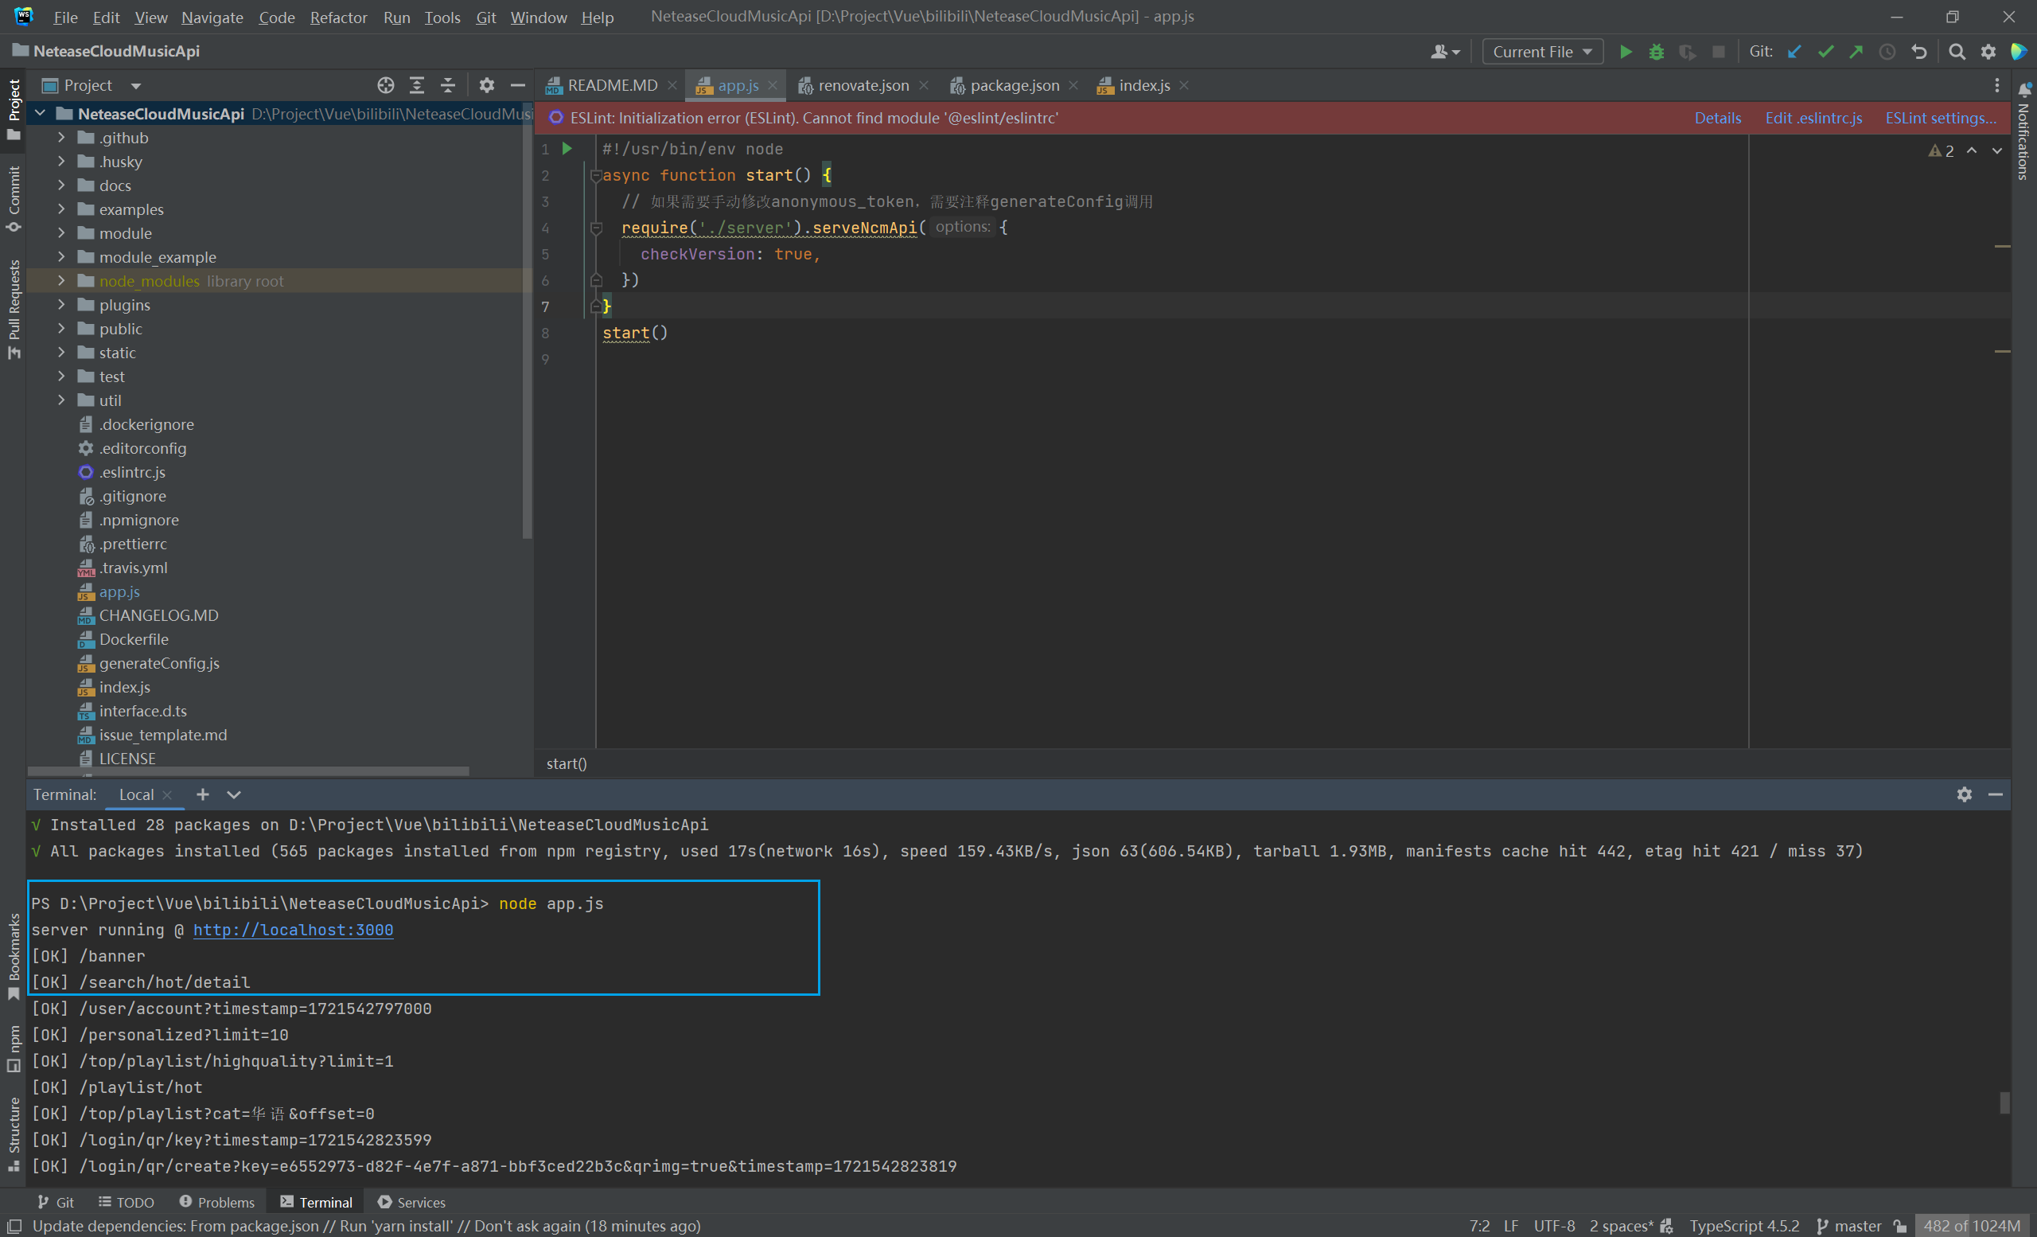Expand the node_modules folder
Viewport: 2037px width, 1237px height.
[61, 280]
